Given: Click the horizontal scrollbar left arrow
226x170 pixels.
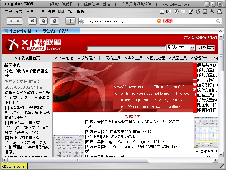Looking at the screenshot, I should click(x=5, y=160).
